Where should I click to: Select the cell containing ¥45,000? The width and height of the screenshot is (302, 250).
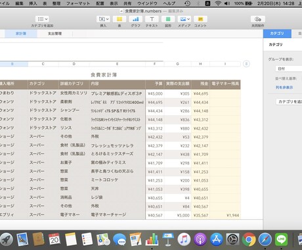(x=155, y=93)
